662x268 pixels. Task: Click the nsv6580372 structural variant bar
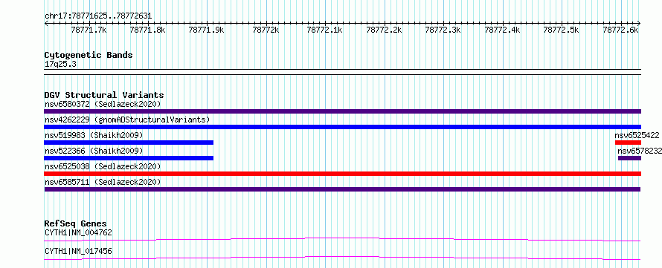(342, 111)
